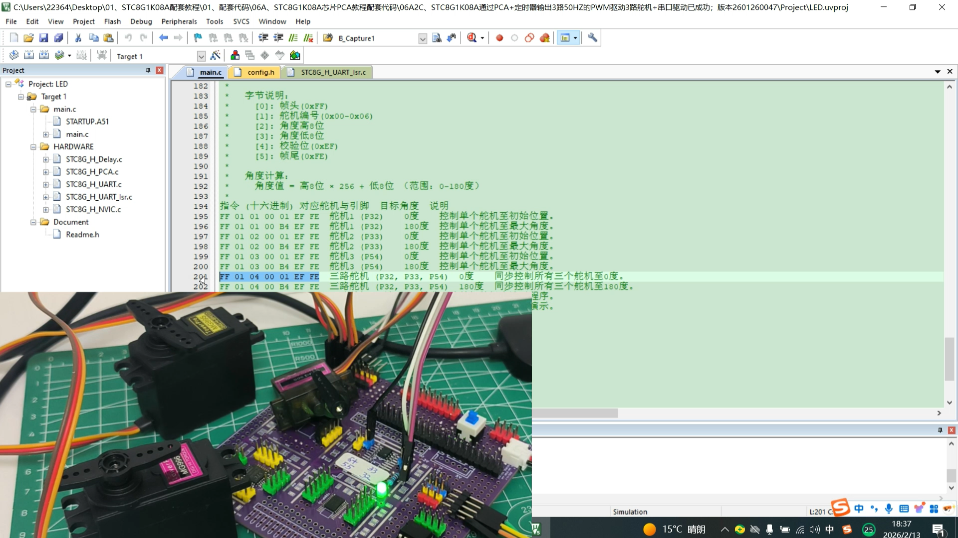Open the B_Capture1 find dropdown
Viewport: 958px width, 538px height.
click(x=423, y=38)
